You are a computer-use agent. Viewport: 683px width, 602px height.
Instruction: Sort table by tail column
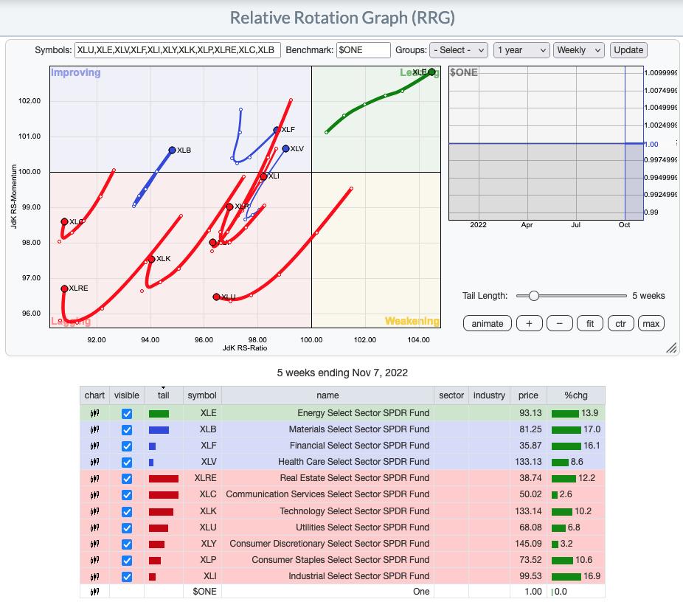tap(163, 395)
